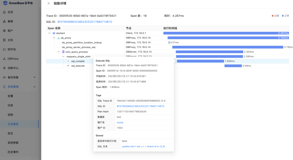Click the OceanBase logo icon
293x160 pixels.
[x=5, y=3]
